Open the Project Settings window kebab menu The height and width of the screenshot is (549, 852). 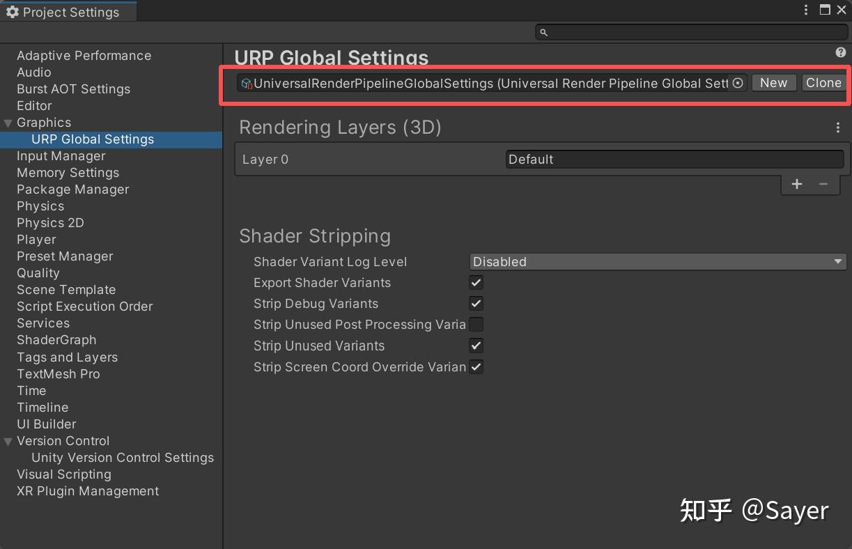(806, 10)
